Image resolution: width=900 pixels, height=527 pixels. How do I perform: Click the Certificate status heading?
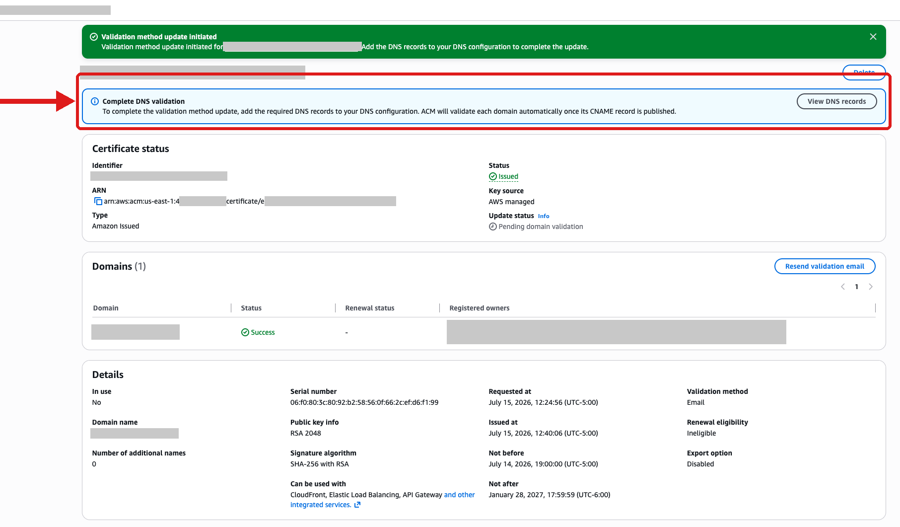(x=131, y=149)
